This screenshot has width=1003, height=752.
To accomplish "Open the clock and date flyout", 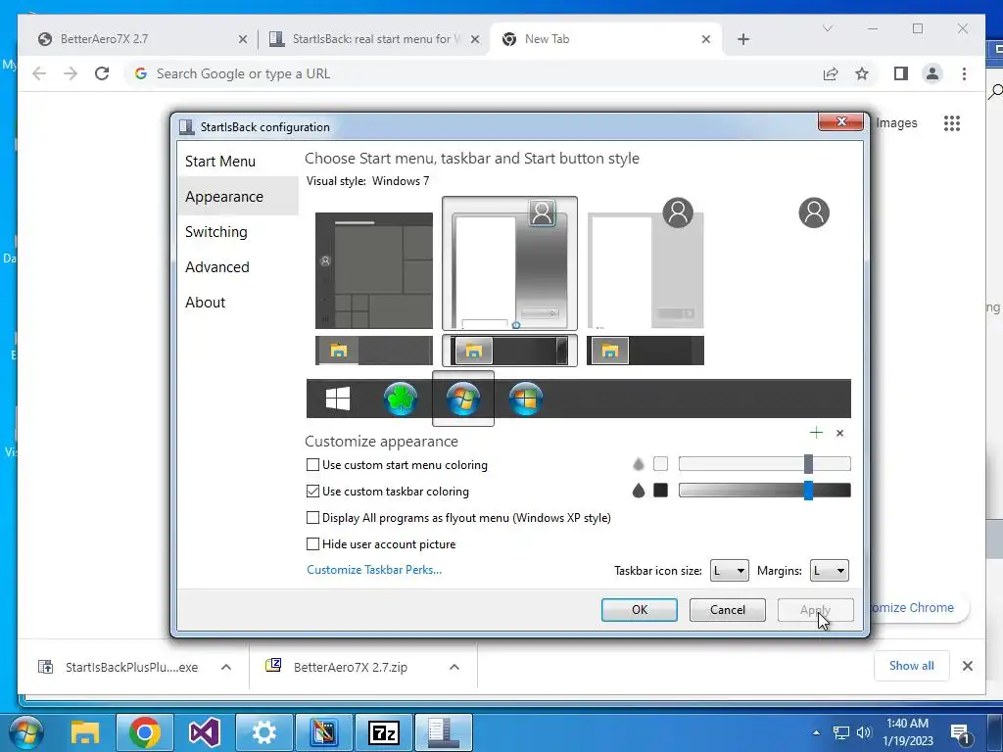I will coord(908,732).
